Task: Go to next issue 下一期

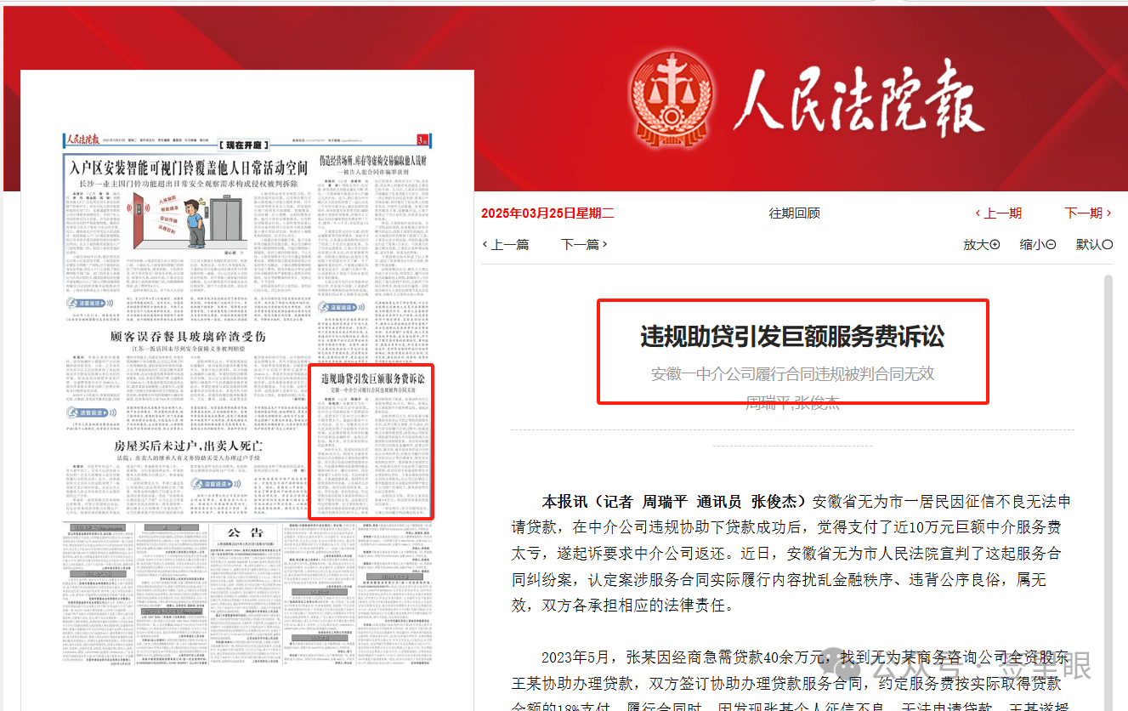Action: (x=1088, y=213)
